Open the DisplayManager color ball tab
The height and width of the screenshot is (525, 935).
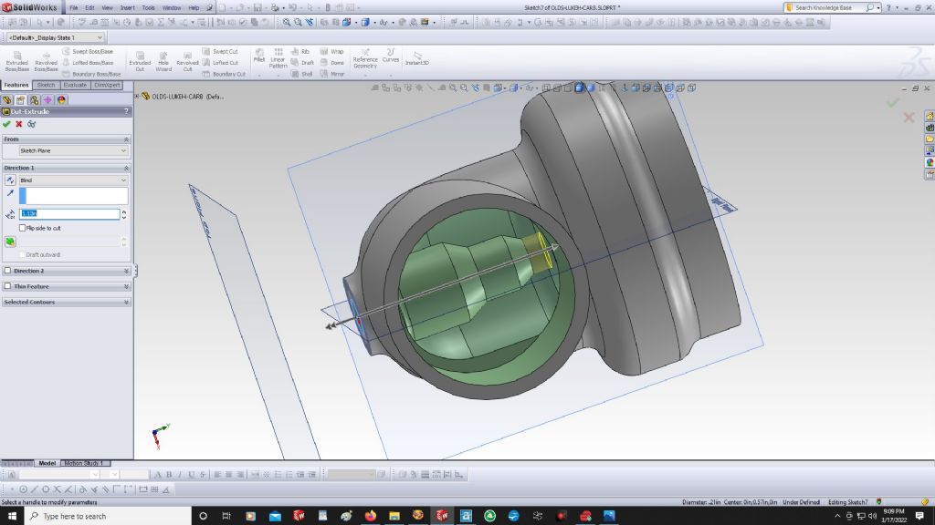coord(61,99)
